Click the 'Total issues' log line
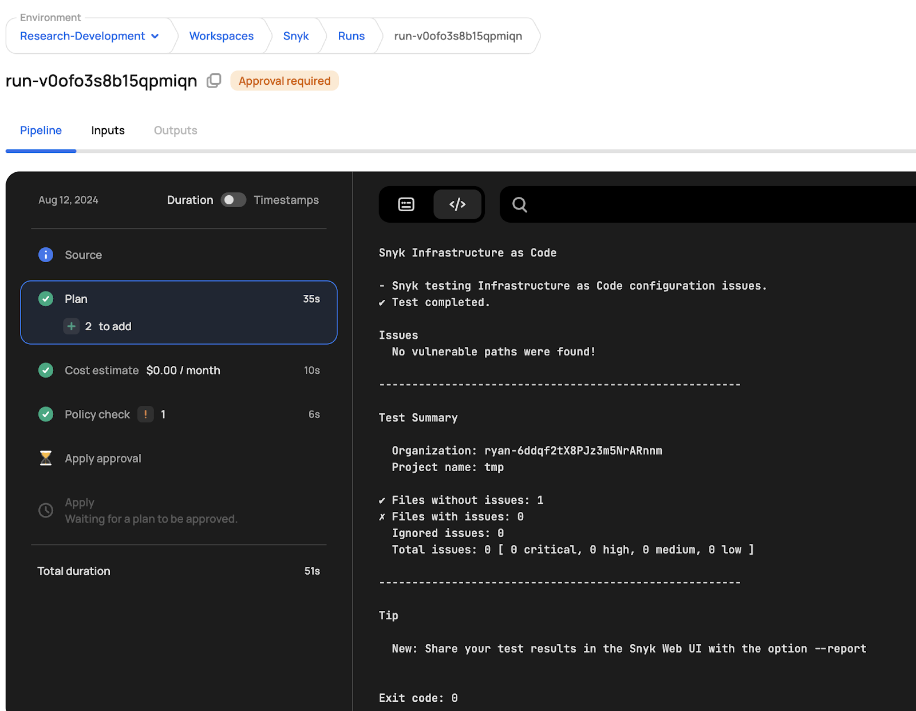The height and width of the screenshot is (711, 916). click(x=572, y=550)
